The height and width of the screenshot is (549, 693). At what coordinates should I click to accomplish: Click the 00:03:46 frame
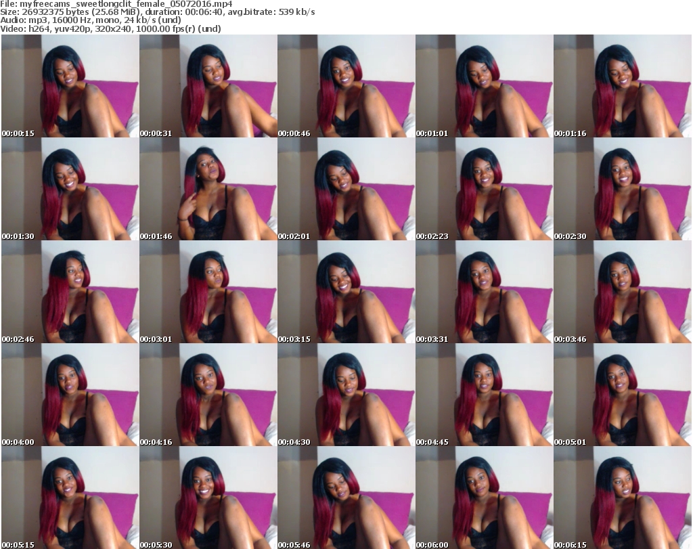coord(623,292)
